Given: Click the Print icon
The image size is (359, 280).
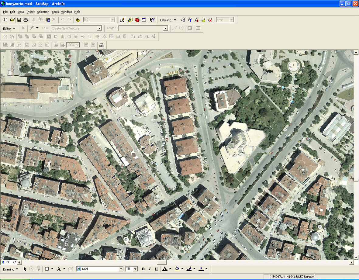Looking at the screenshot, I should coord(26,20).
